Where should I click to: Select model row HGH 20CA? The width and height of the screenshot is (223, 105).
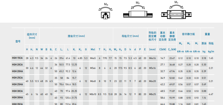(17, 65)
